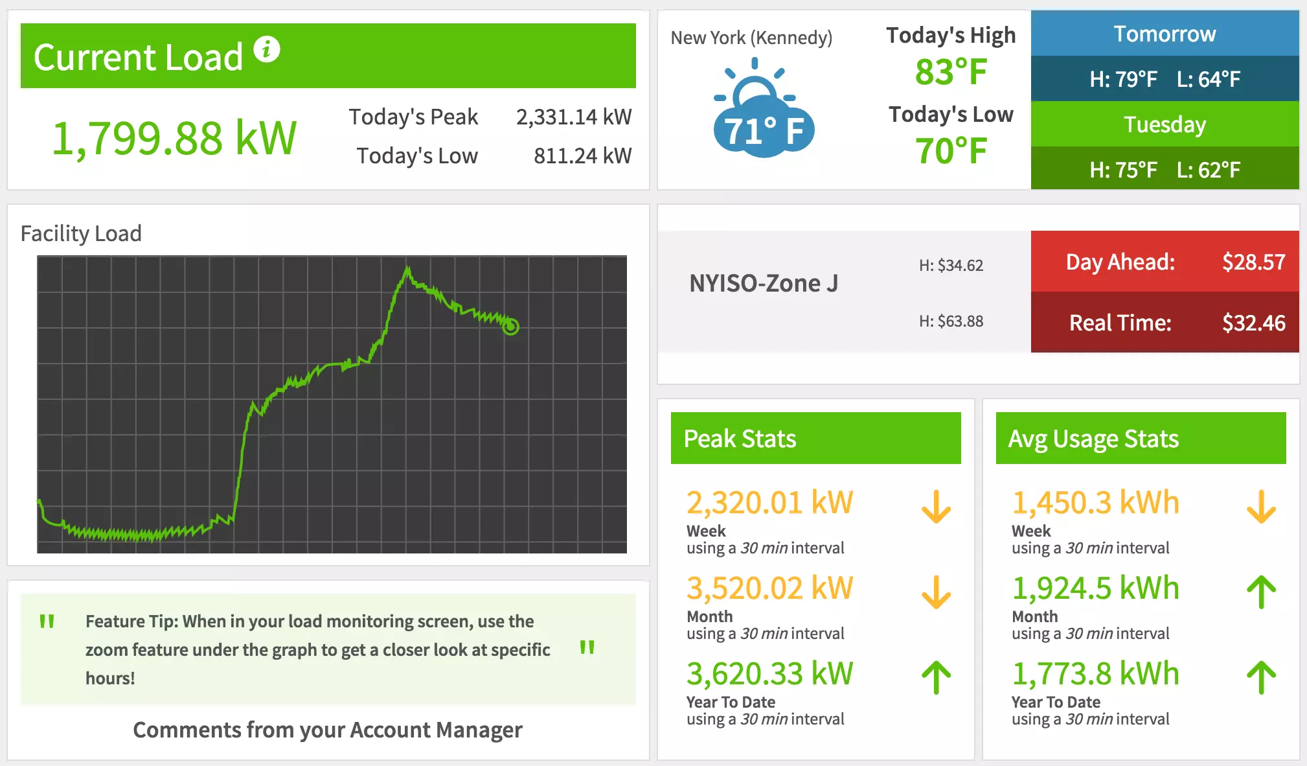Click the Feature Tip message text
This screenshot has width=1307, height=766.
click(x=317, y=649)
